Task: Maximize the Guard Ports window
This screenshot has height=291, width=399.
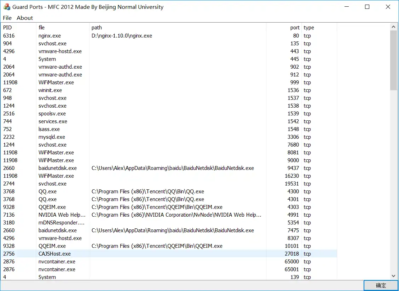Action: [367, 7]
